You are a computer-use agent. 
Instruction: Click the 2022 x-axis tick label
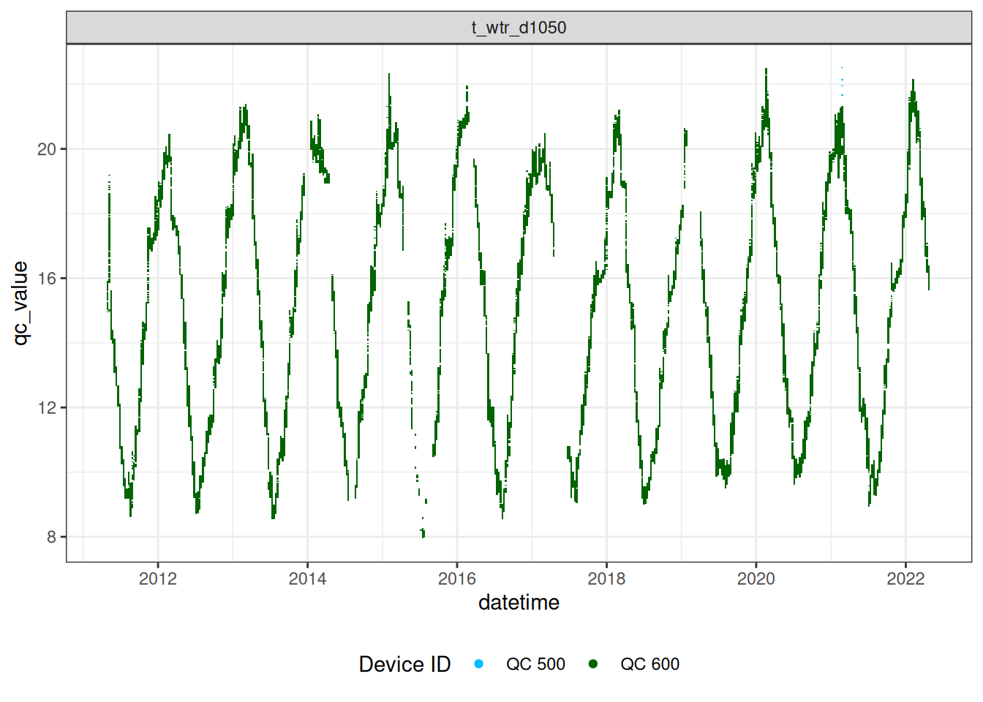[905, 579]
